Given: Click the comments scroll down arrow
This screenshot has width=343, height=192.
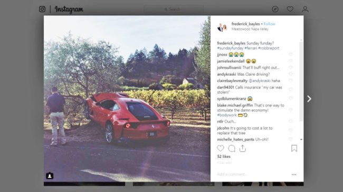Looking at the screenshot, I should [x=301, y=139].
